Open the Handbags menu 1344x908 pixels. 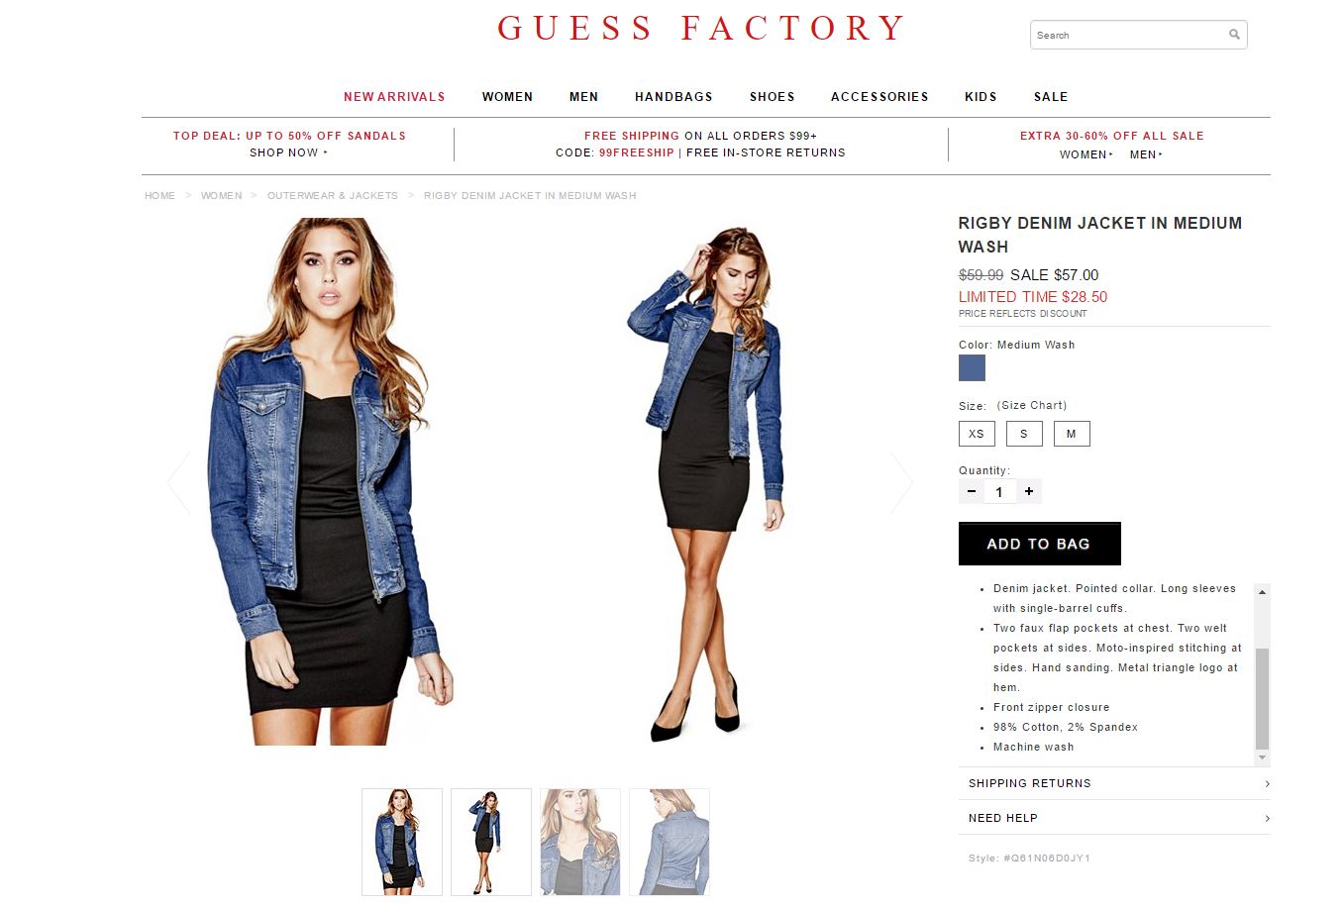pos(673,97)
